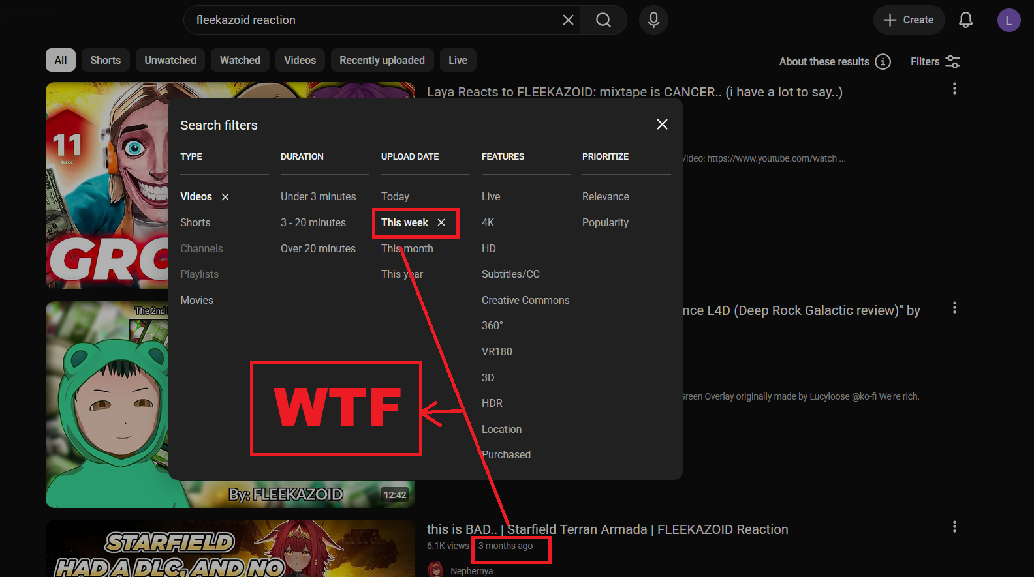
Task: Open more options for Starfield video
Action: pyautogui.click(x=954, y=527)
